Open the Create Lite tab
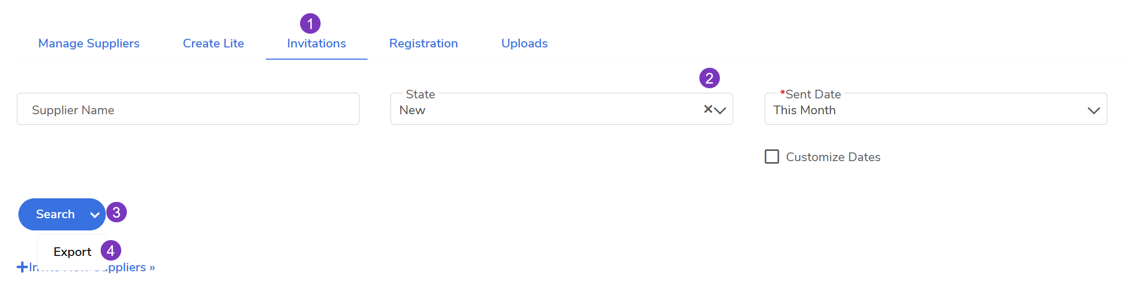The width and height of the screenshot is (1137, 285). [x=213, y=43]
